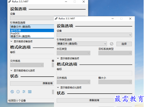Open the 文件系统 dropdown in front window
The image size is (146, 107).
[x=74, y=82]
